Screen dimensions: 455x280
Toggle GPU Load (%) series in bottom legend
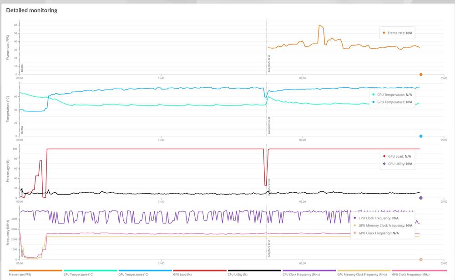[x=200, y=273]
